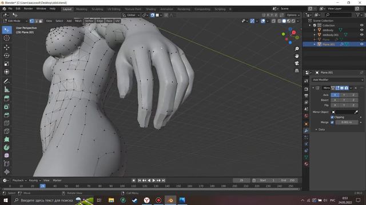This screenshot has width=366, height=205.
Task: Open the Add Modifier dropdown
Action: click(x=337, y=80)
